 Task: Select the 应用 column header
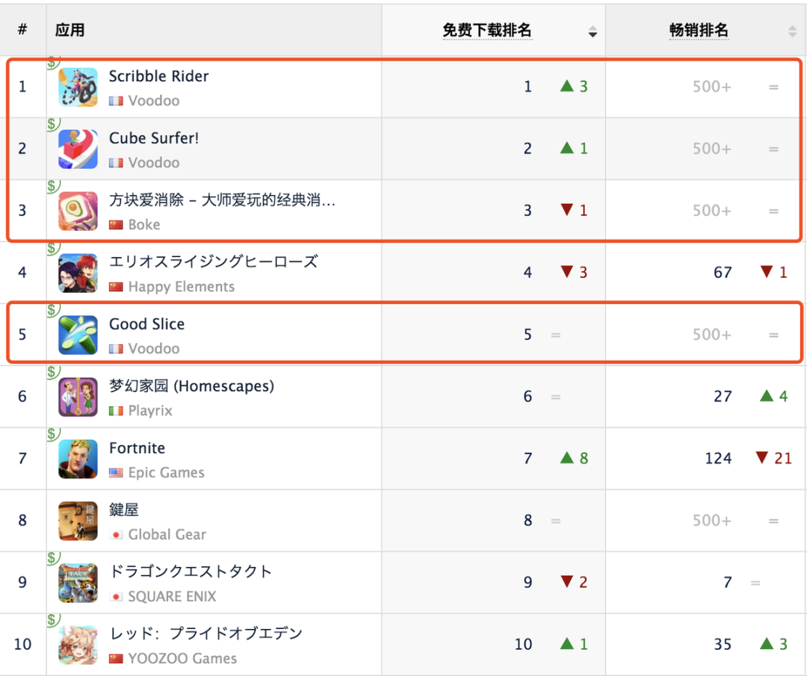tap(69, 30)
